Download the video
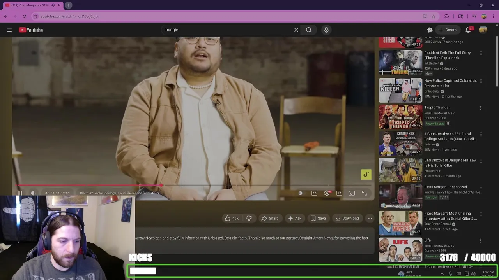 click(x=347, y=219)
